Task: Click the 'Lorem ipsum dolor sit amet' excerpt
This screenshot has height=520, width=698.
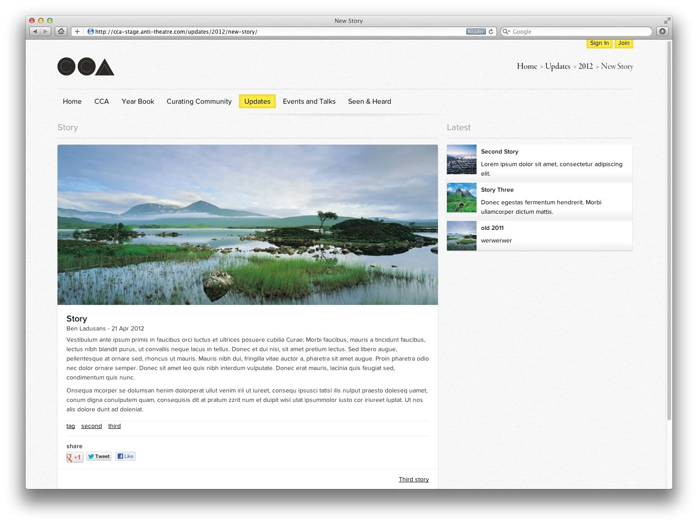Action: click(x=552, y=169)
